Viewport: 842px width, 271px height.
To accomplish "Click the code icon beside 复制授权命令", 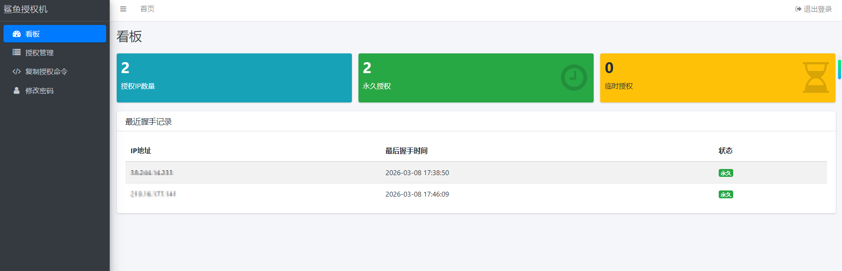I will (17, 71).
